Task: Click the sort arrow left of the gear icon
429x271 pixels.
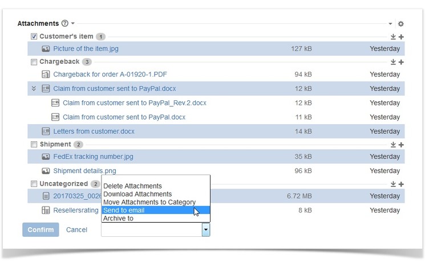Action: click(x=391, y=24)
